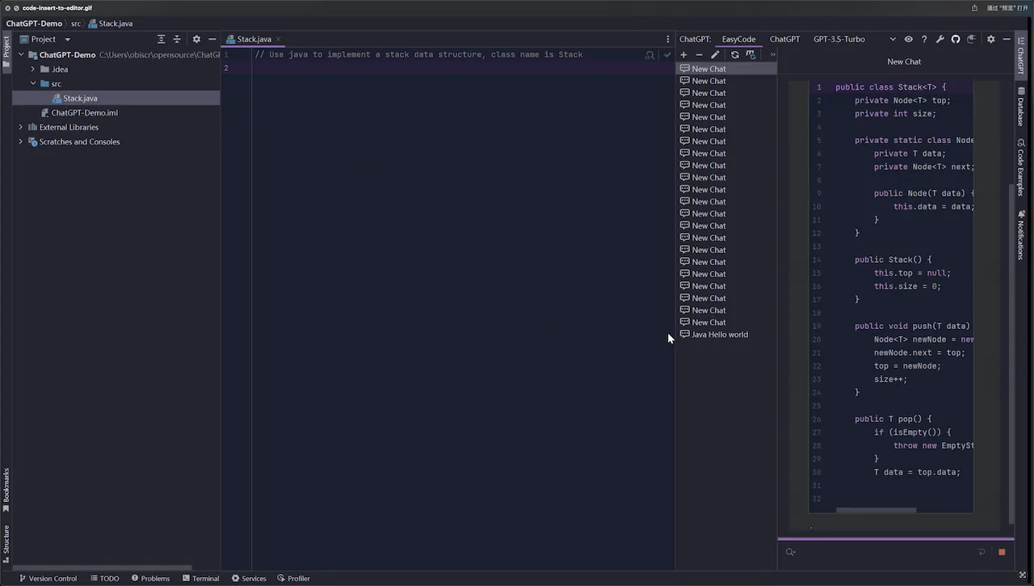Switch to the ChatGPT tab

(x=784, y=39)
